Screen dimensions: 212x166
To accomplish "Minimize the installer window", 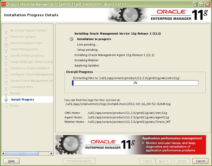I will pyautogui.click(x=195, y=4).
